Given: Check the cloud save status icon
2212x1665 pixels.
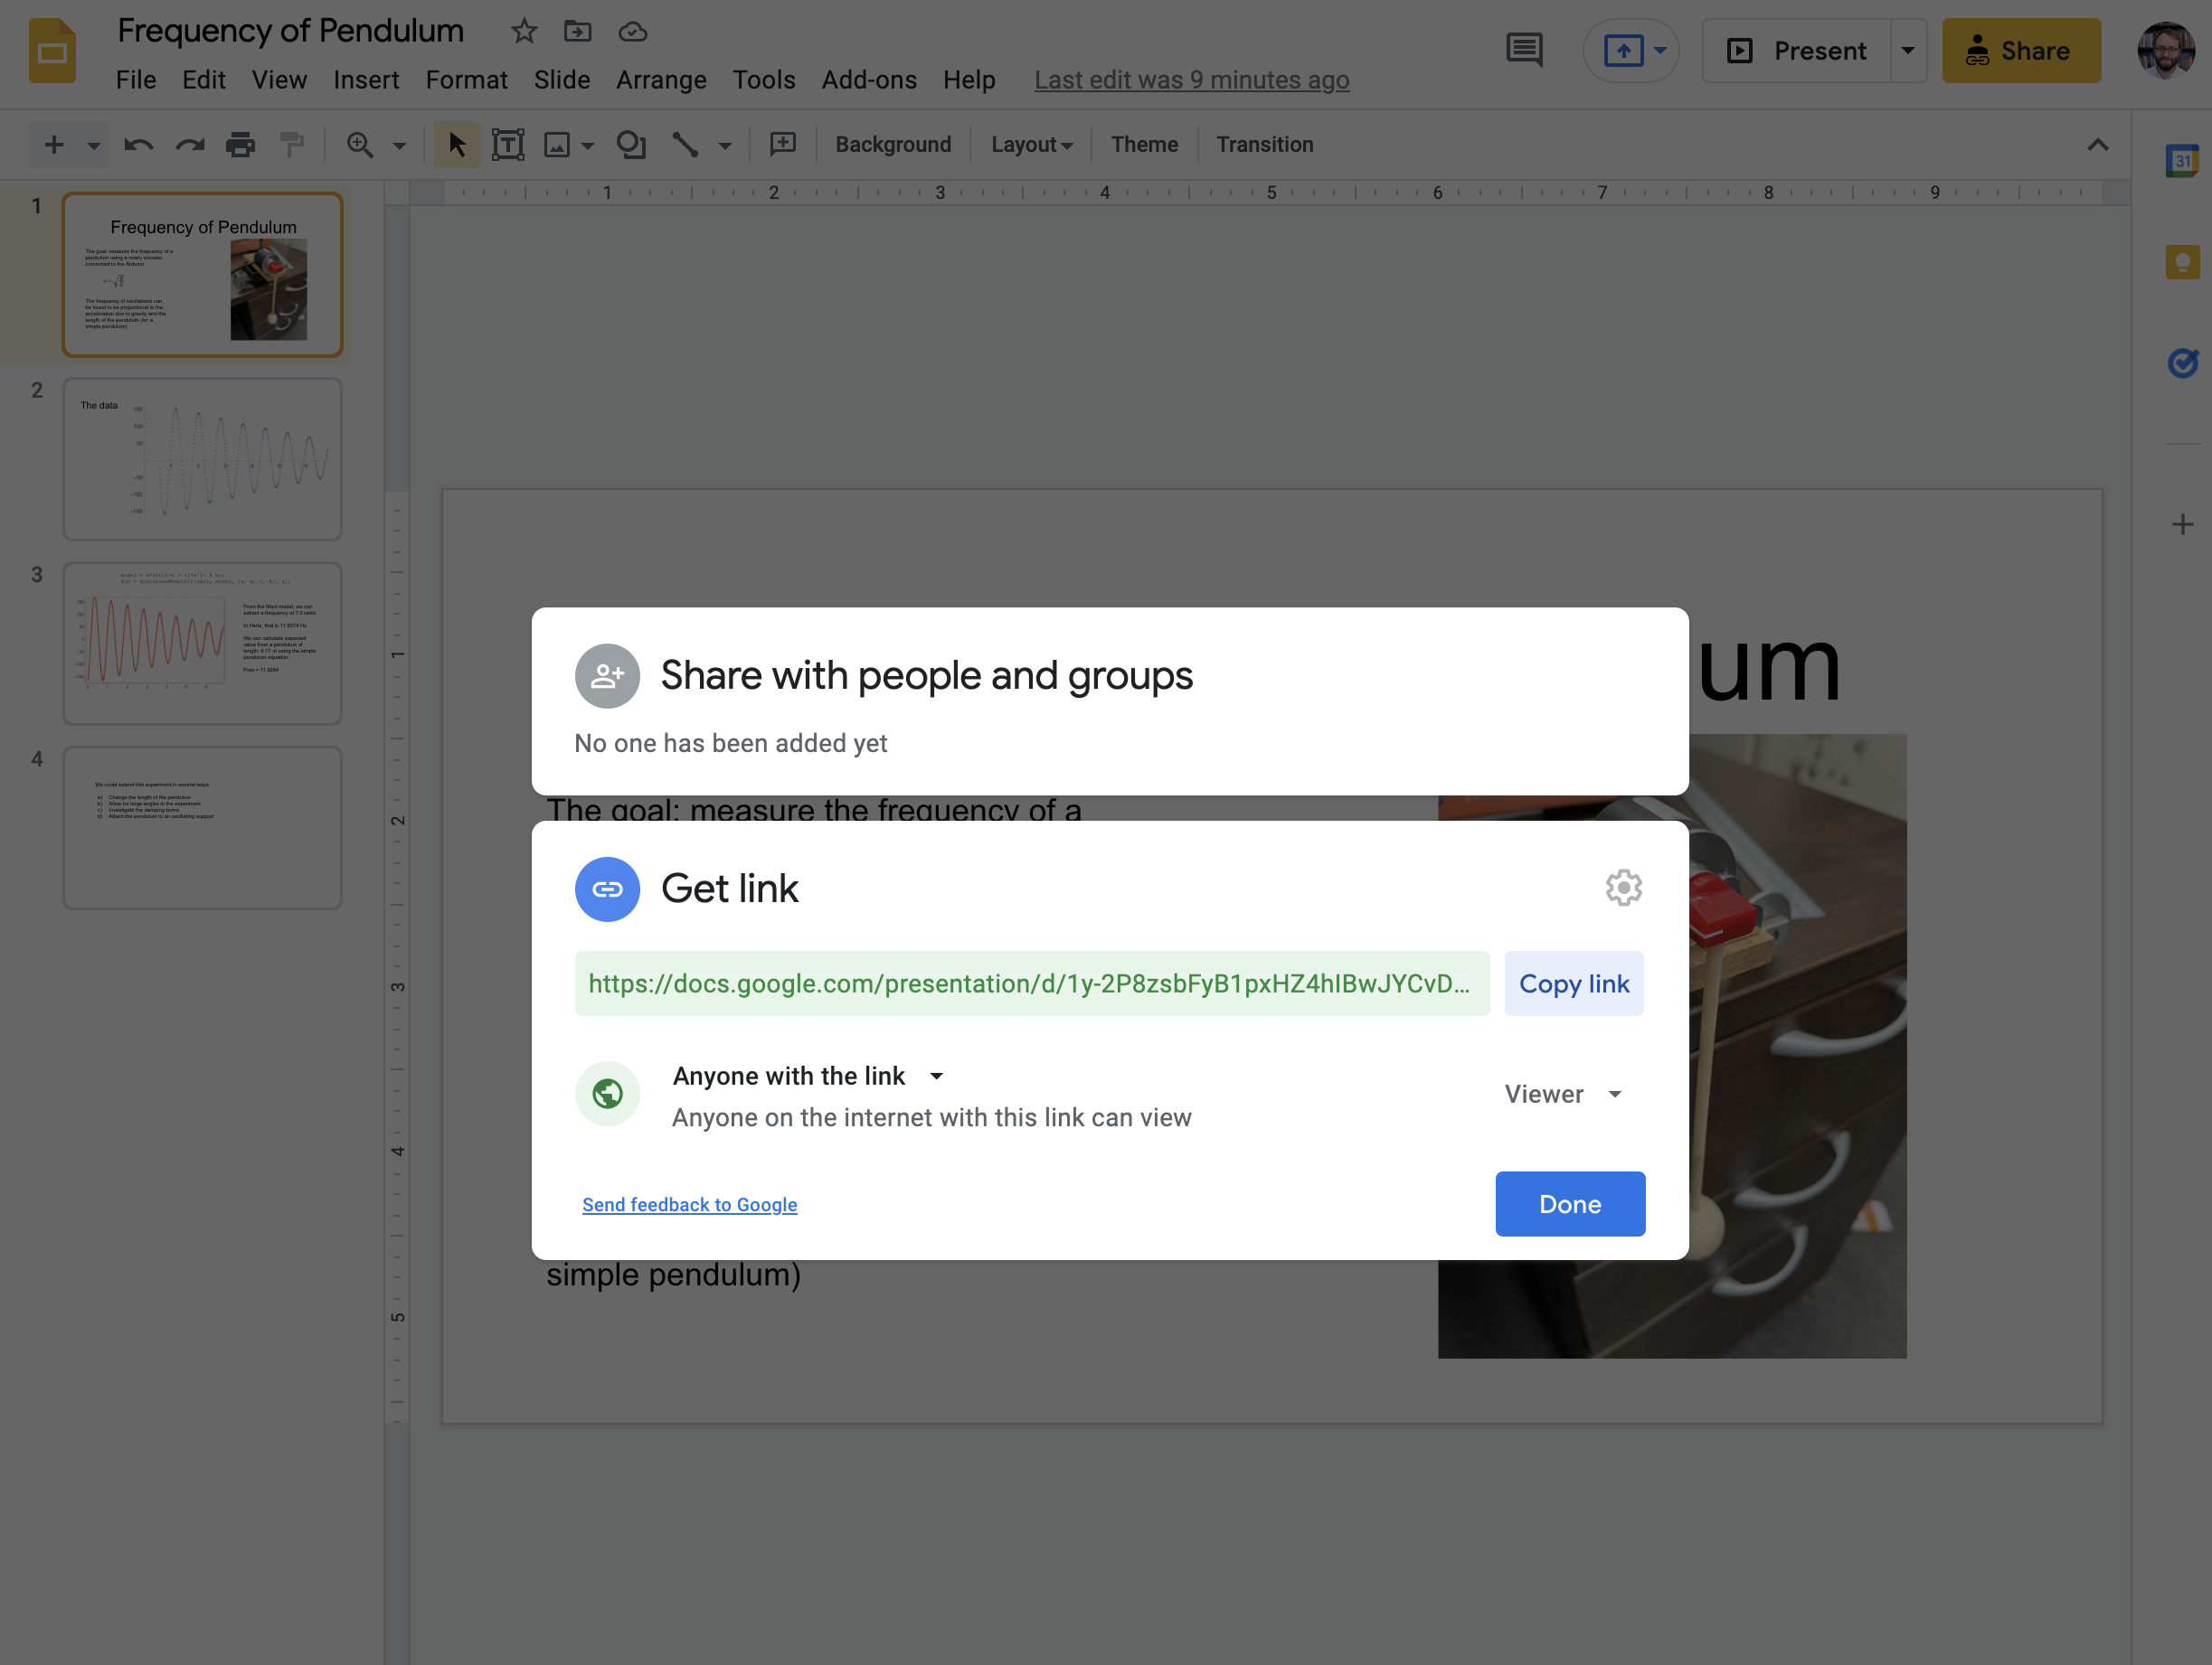Looking at the screenshot, I should click(632, 32).
